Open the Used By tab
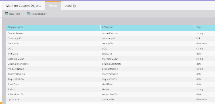The width and height of the screenshot is (215, 104). point(70,6)
